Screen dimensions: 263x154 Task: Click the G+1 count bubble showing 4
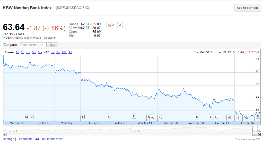(120, 25)
